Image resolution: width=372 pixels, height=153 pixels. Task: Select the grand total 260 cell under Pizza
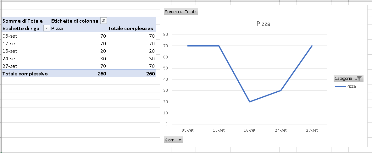79,74
